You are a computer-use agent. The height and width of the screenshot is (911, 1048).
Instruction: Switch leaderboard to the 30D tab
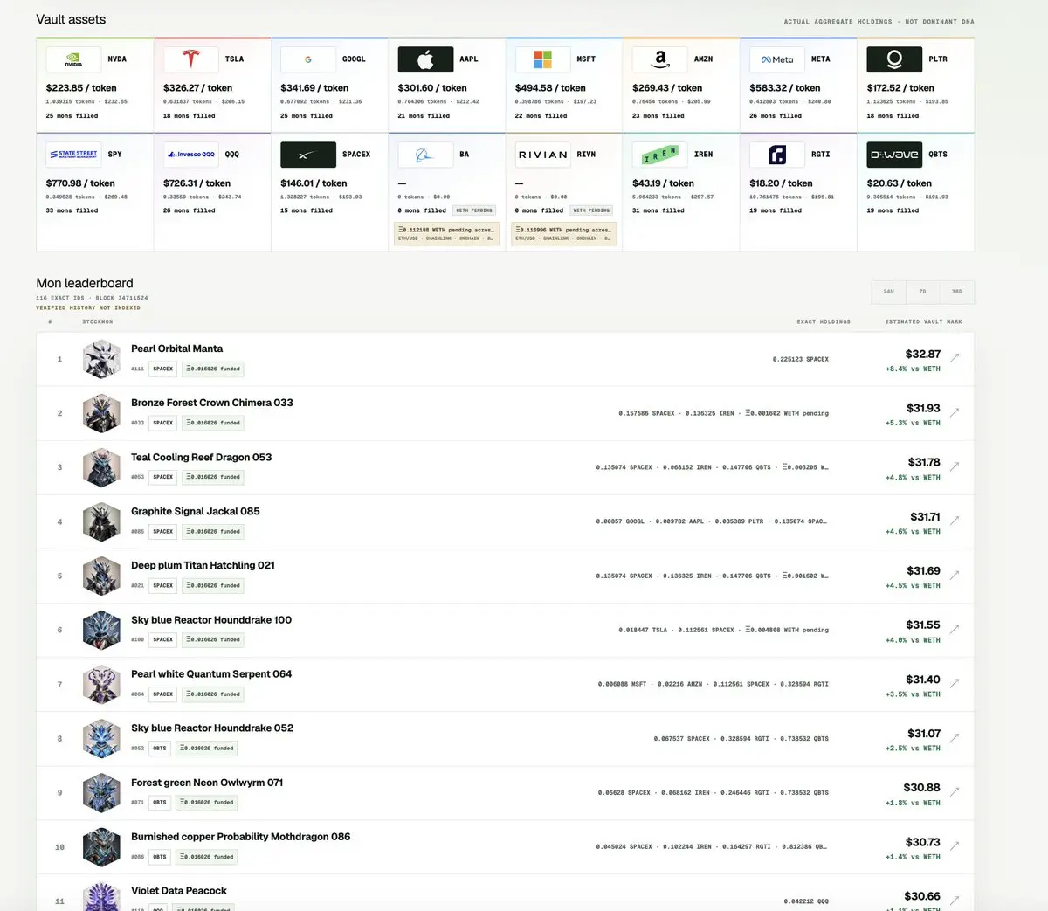(x=957, y=292)
